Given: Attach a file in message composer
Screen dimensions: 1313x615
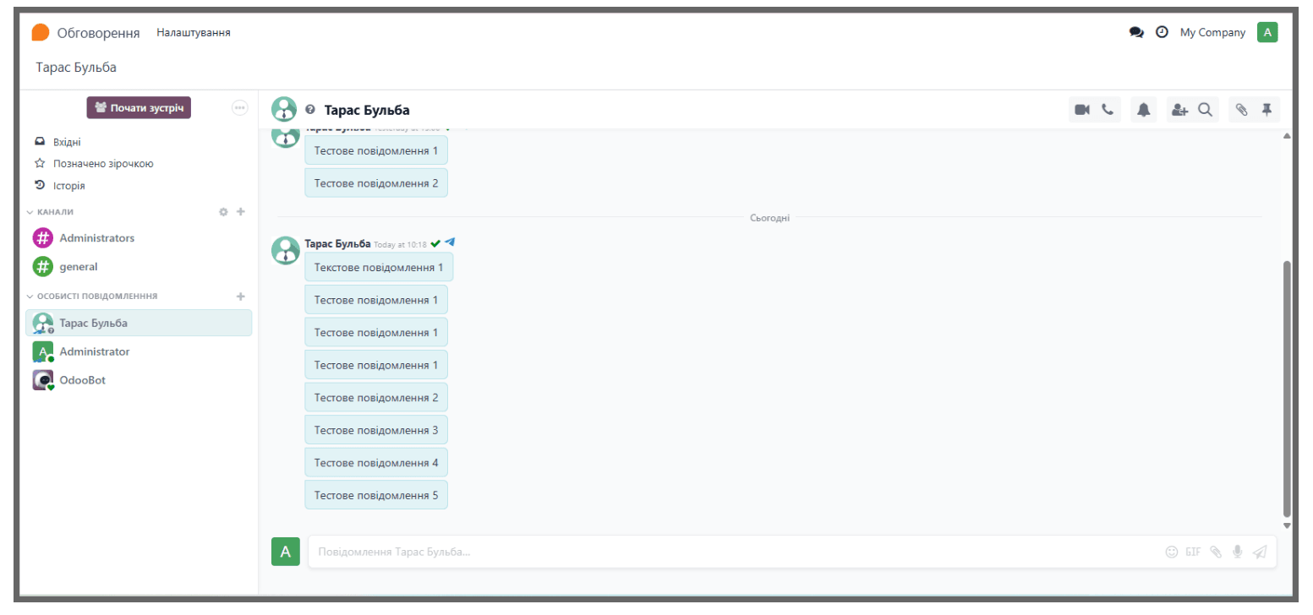Looking at the screenshot, I should tap(1216, 552).
